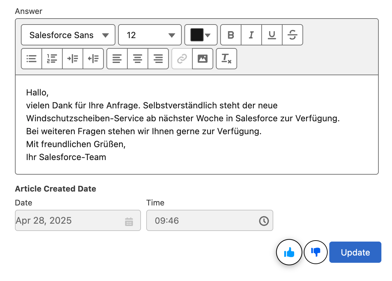Screen dimensions: 392x281
Task: Align text to the right
Action: coord(158,59)
